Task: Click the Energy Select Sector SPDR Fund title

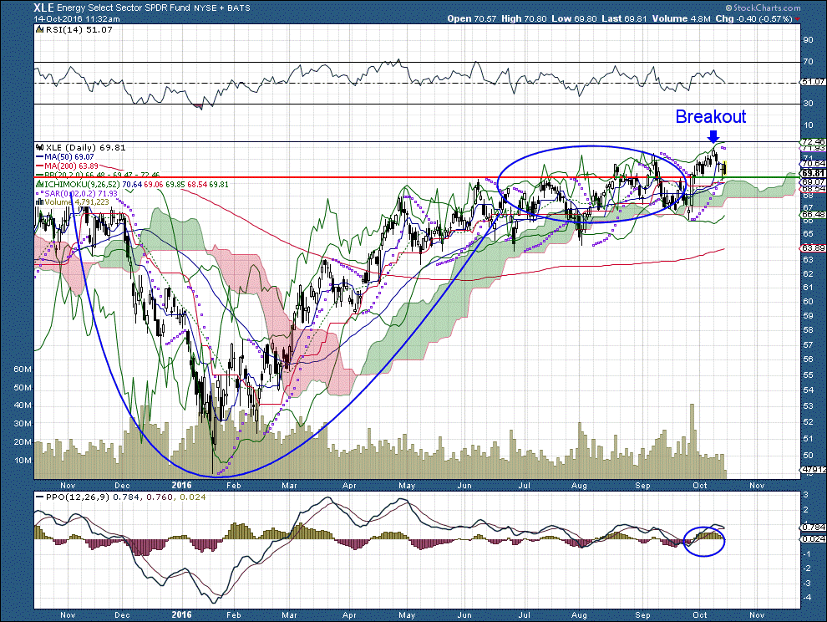Action: click(124, 8)
